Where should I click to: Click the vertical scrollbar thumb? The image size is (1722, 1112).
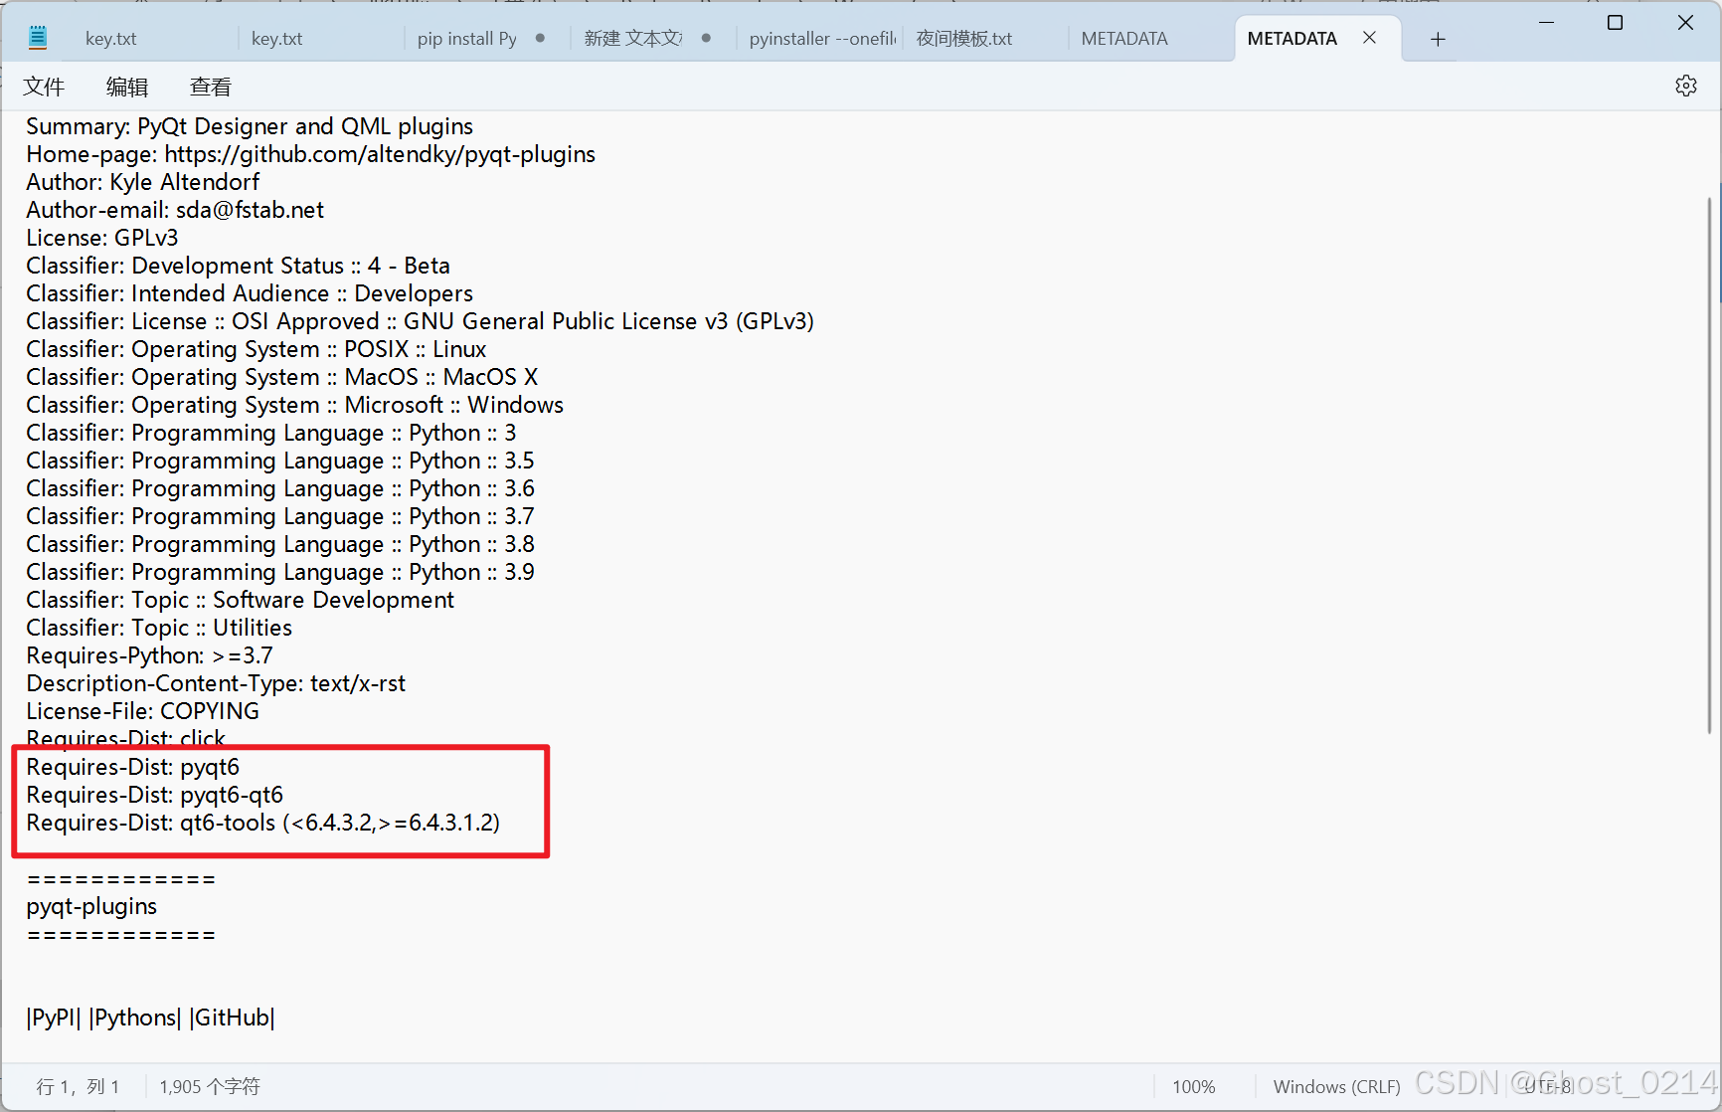click(x=1710, y=465)
